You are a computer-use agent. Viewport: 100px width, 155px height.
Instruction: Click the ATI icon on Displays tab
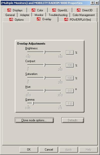[x=9, y=10]
